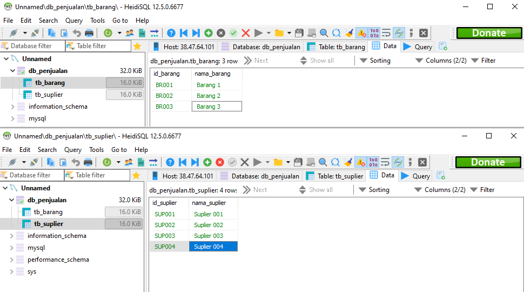This screenshot has width=524, height=292.
Task: Open Columns (2/2) dropdown in top window
Action: (441, 61)
